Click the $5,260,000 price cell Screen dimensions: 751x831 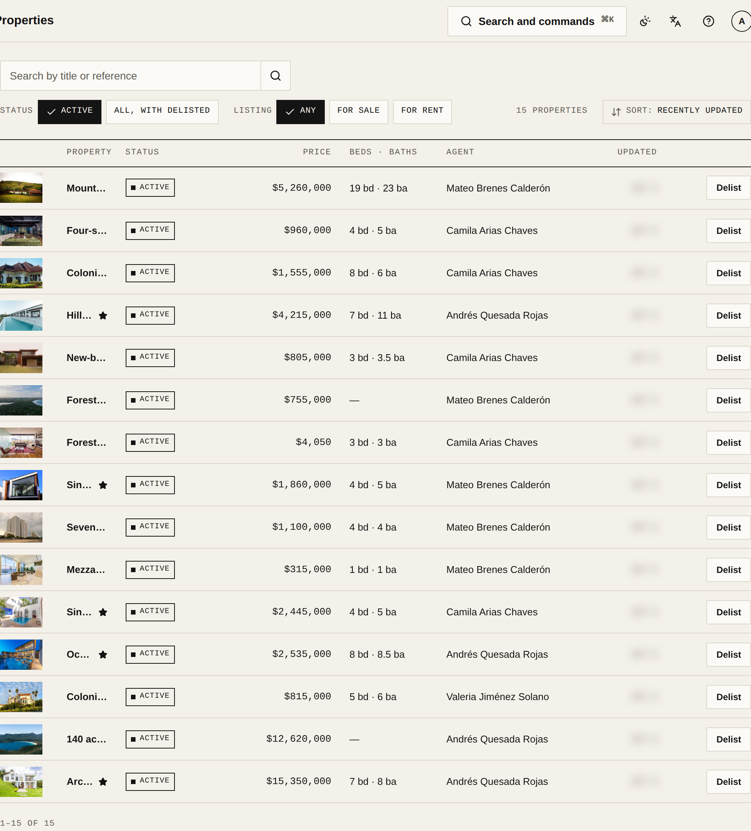301,188
